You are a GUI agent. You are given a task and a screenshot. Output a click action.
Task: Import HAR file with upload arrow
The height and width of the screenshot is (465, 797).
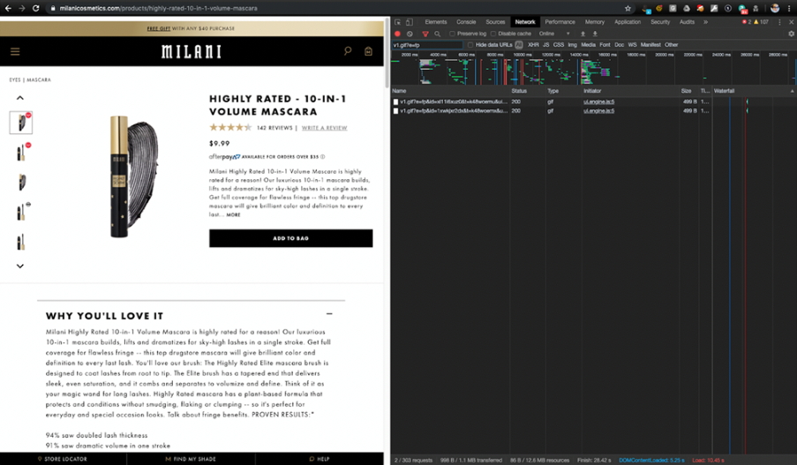pos(583,34)
